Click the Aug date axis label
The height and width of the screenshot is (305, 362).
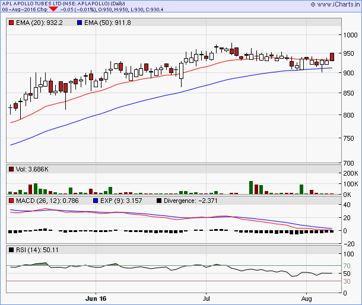tap(306, 298)
